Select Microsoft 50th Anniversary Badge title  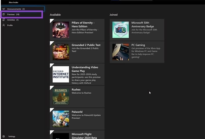(x=143, y=24)
